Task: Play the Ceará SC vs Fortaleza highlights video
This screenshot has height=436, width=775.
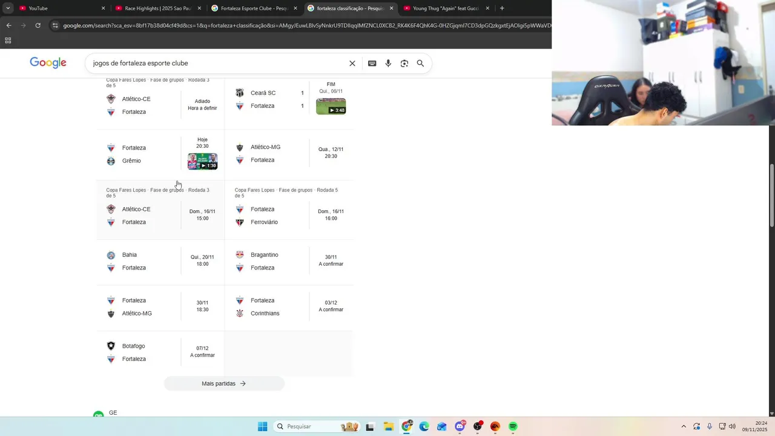Action: [331, 106]
